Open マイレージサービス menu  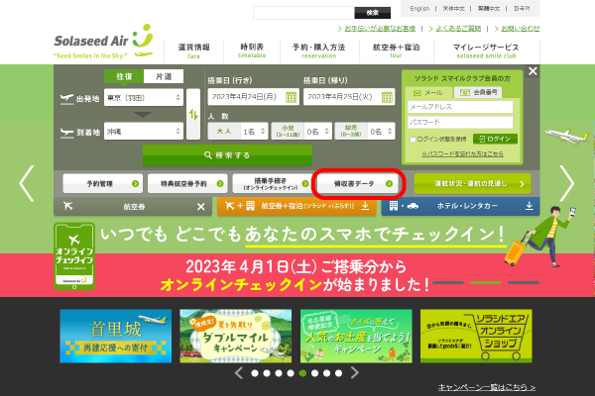point(486,50)
